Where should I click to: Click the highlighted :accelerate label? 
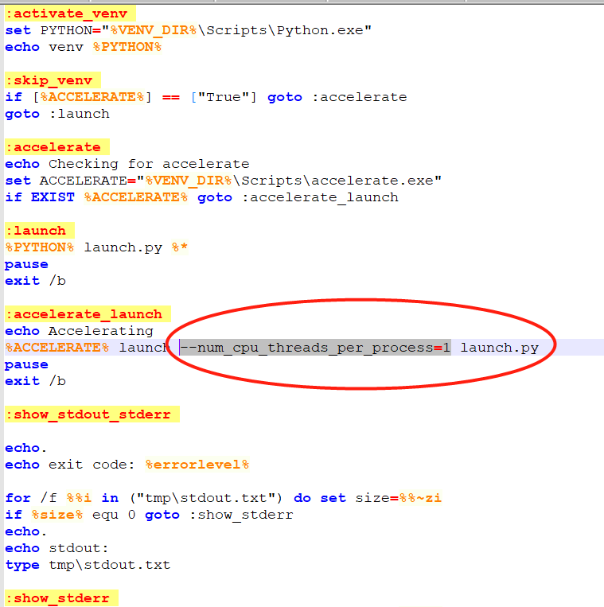click(56, 147)
